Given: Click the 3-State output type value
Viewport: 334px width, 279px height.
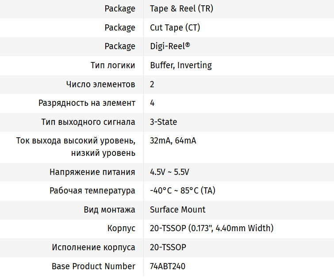Looking at the screenshot, I should point(163,122).
